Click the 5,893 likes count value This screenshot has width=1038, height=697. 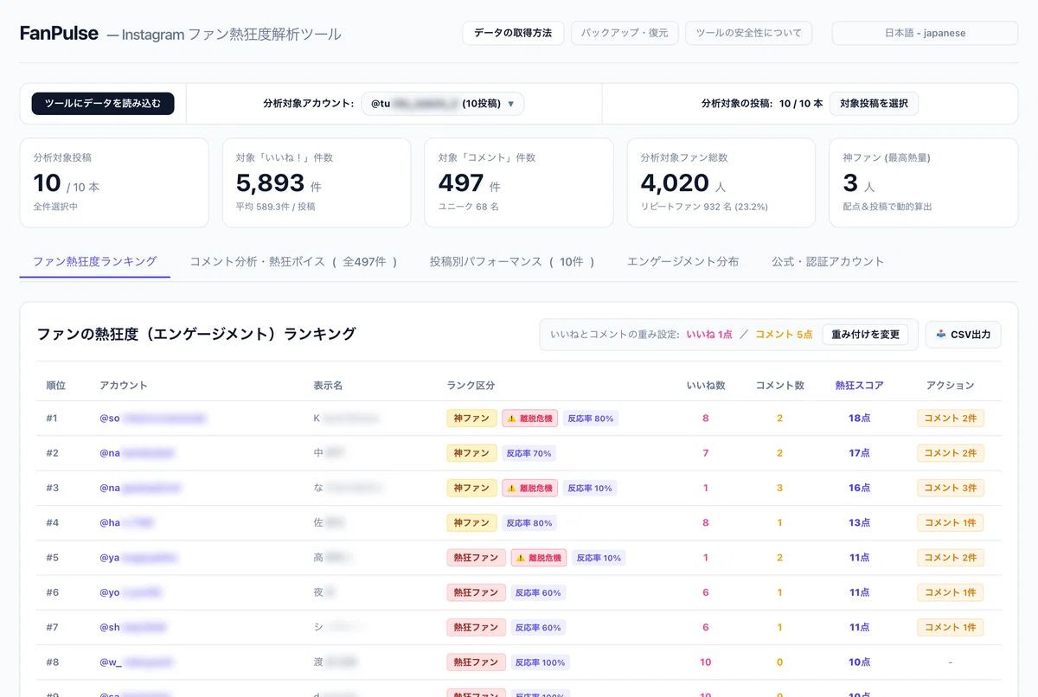coord(270,182)
